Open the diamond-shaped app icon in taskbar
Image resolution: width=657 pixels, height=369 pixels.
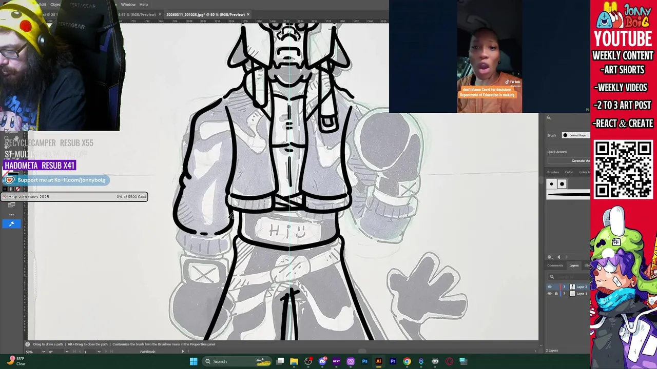(x=421, y=361)
